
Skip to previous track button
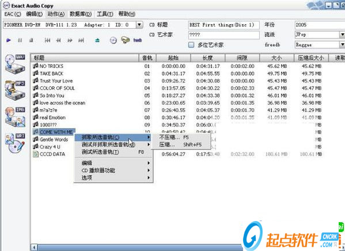click(47, 40)
